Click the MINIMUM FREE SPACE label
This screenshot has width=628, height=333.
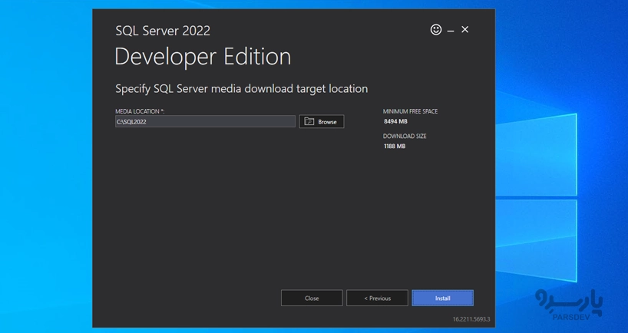(x=410, y=111)
